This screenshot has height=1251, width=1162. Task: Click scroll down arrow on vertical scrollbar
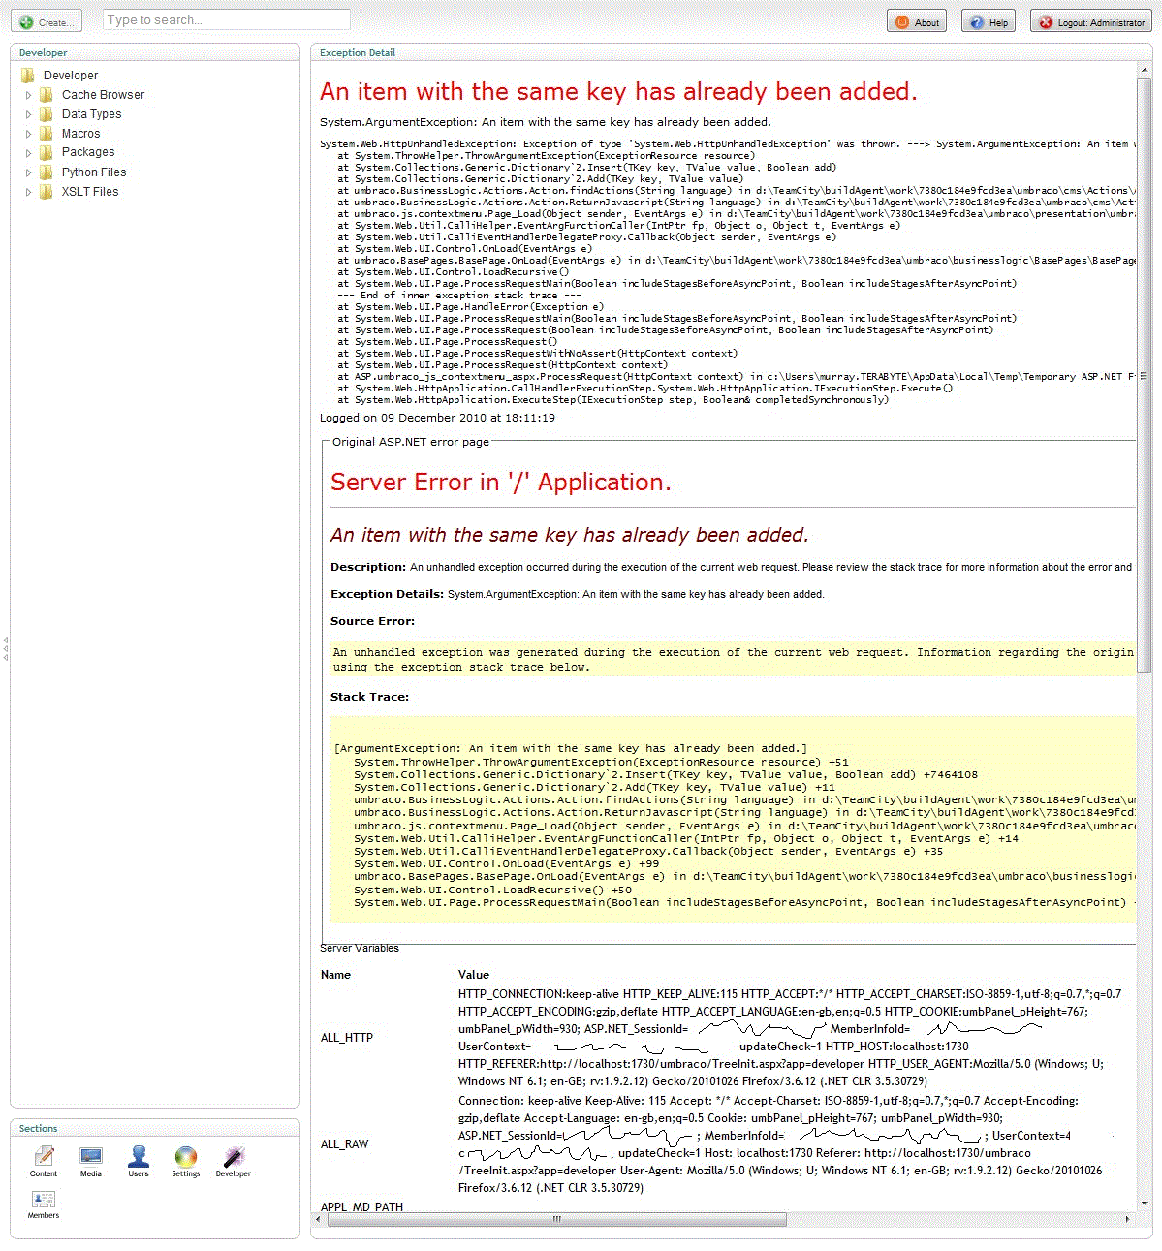point(1145,1203)
